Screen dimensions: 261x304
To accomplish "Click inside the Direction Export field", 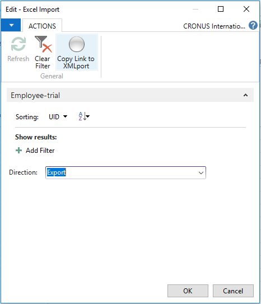I will (125, 172).
